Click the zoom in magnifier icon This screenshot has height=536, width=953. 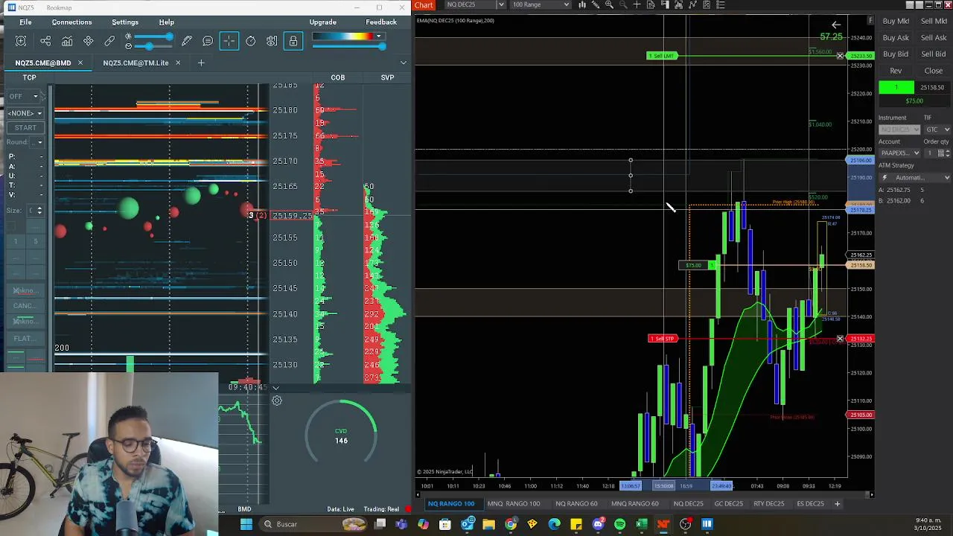tap(609, 4)
